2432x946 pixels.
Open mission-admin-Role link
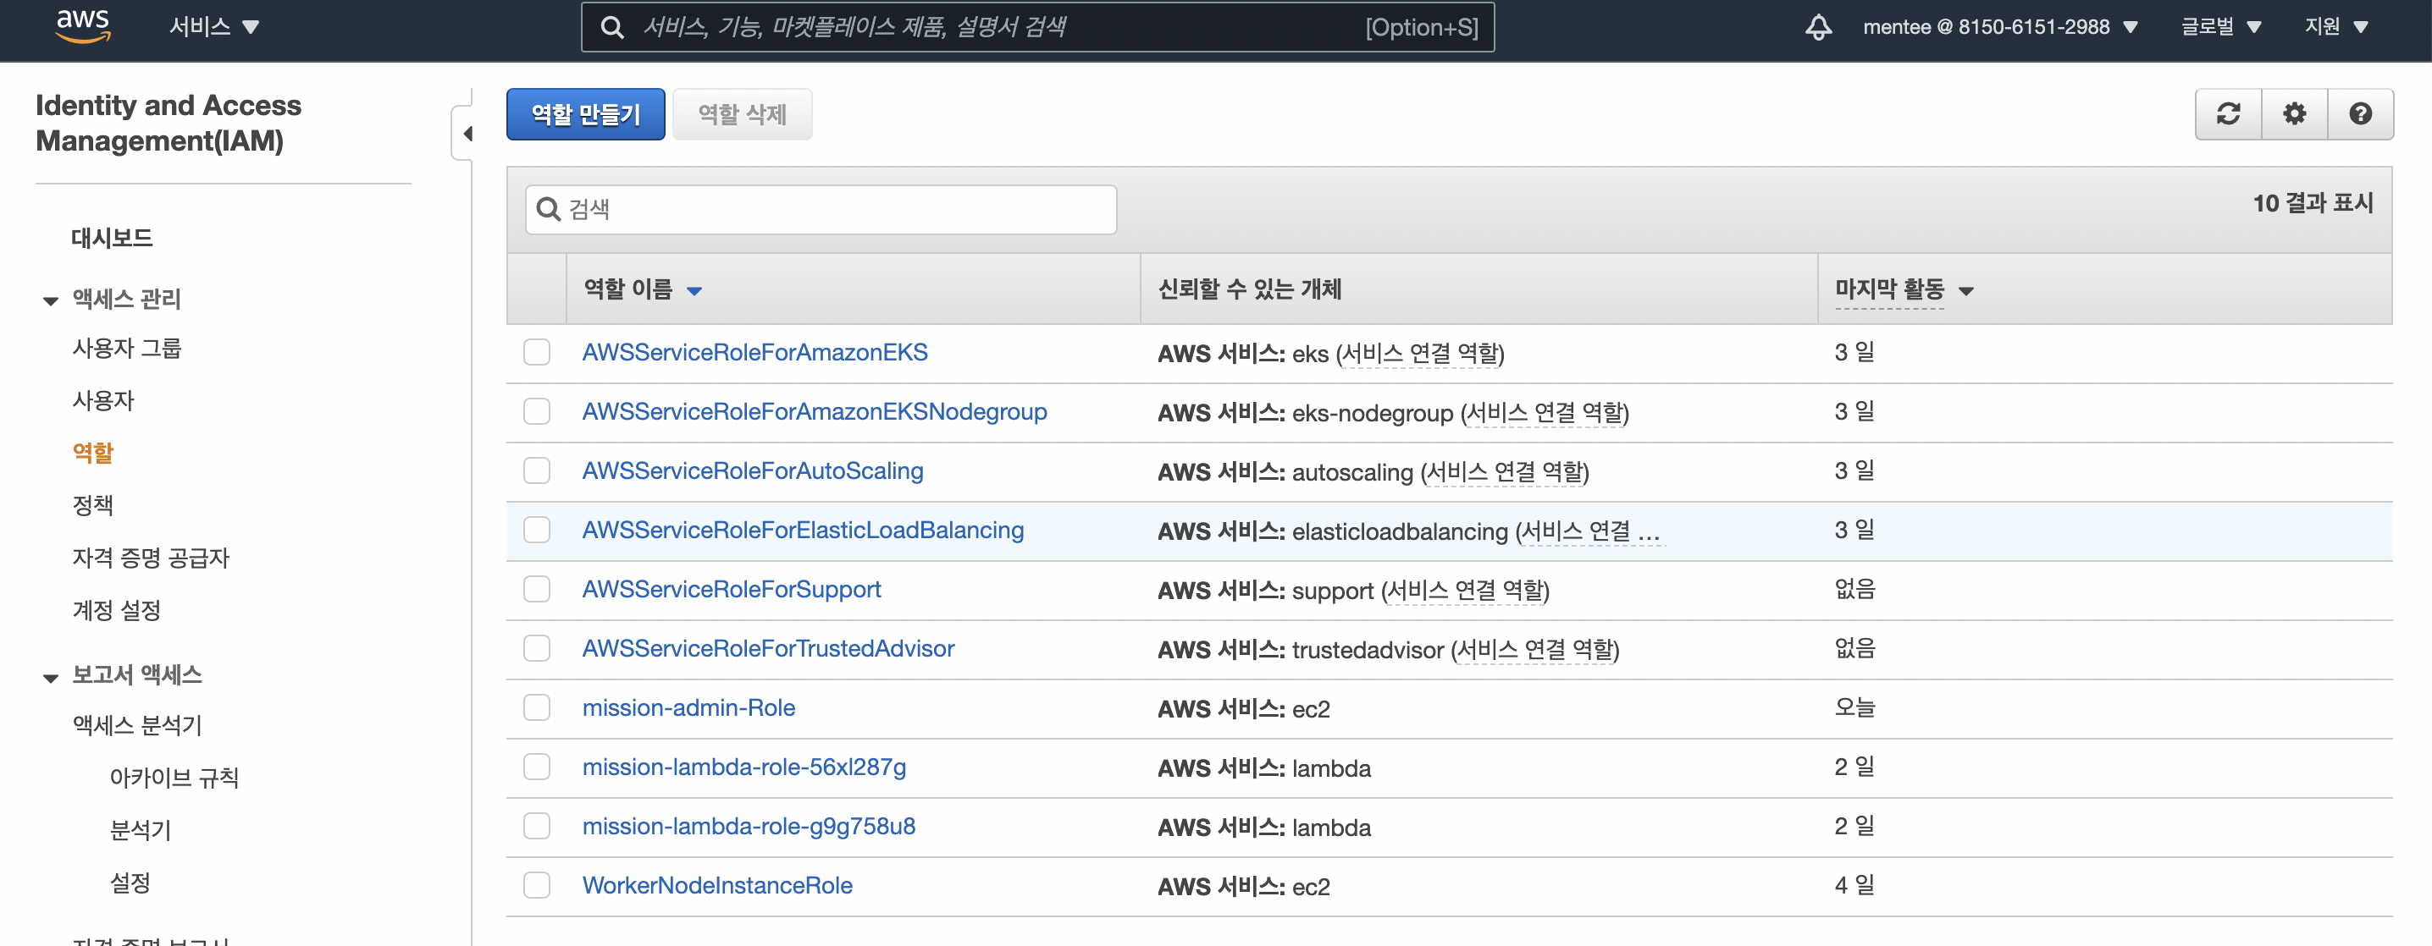[688, 708]
